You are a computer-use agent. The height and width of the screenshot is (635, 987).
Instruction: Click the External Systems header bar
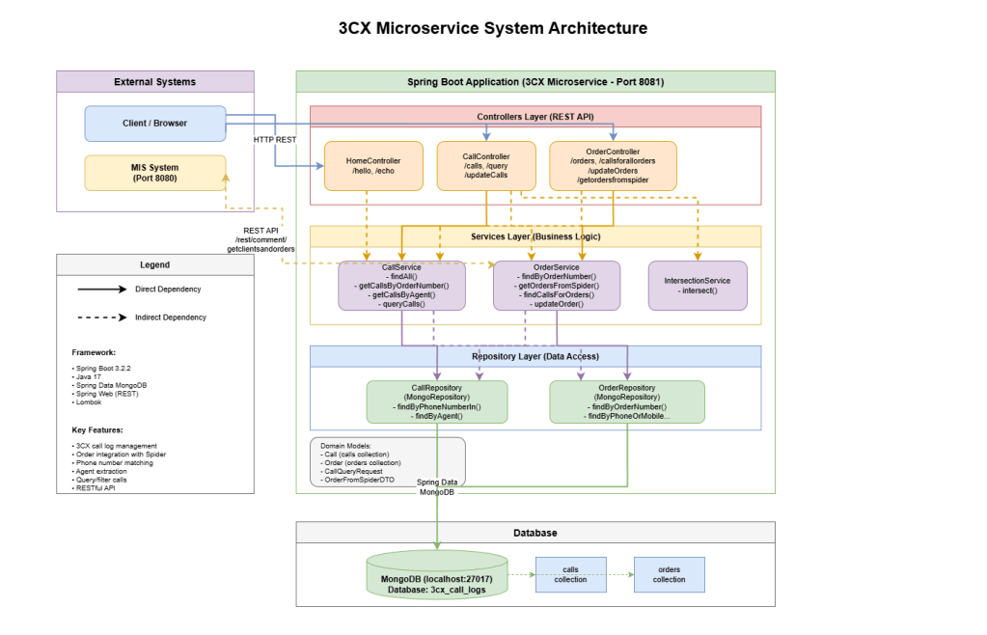tap(154, 82)
